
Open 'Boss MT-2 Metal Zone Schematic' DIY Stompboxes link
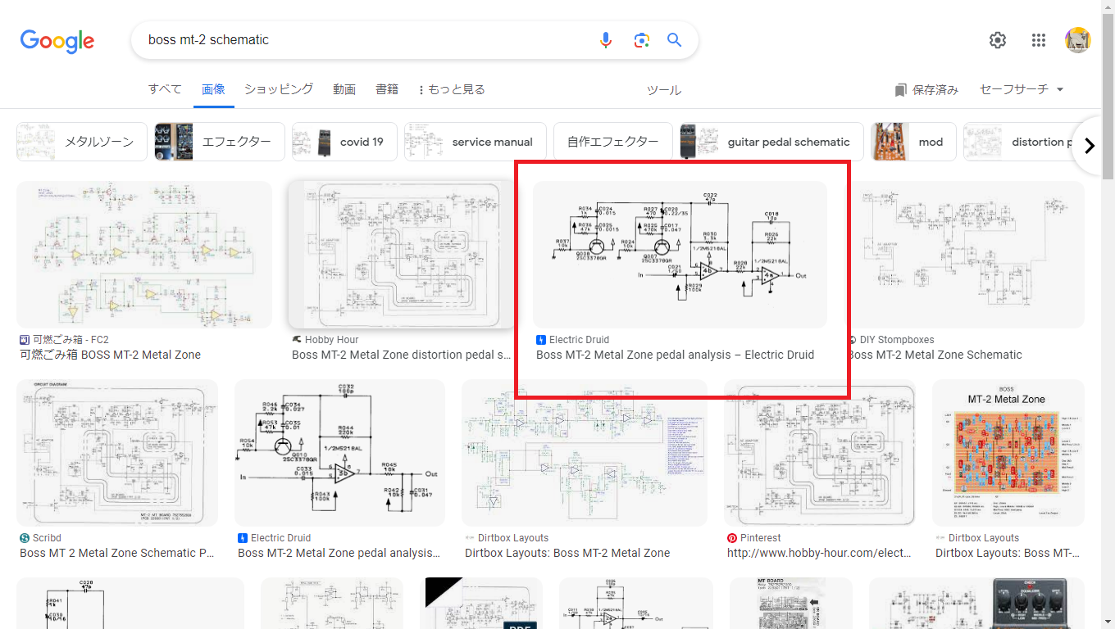click(x=935, y=355)
